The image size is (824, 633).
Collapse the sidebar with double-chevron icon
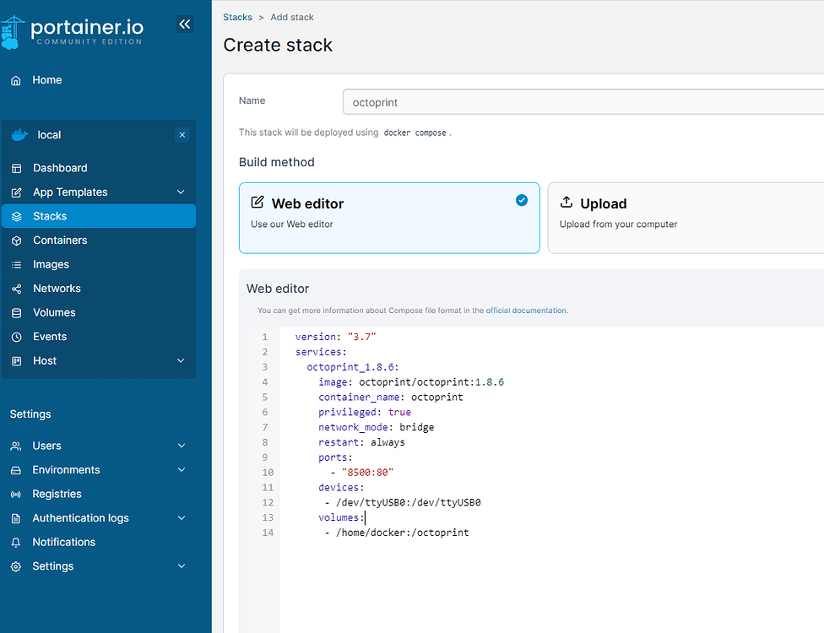tap(184, 24)
